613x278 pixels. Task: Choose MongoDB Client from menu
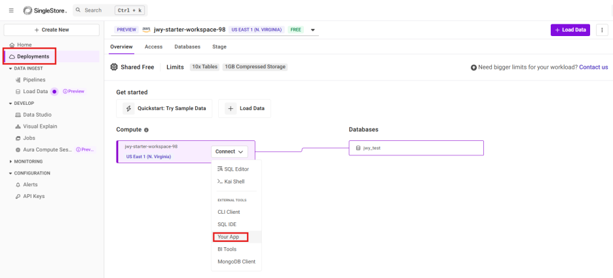coord(236,262)
